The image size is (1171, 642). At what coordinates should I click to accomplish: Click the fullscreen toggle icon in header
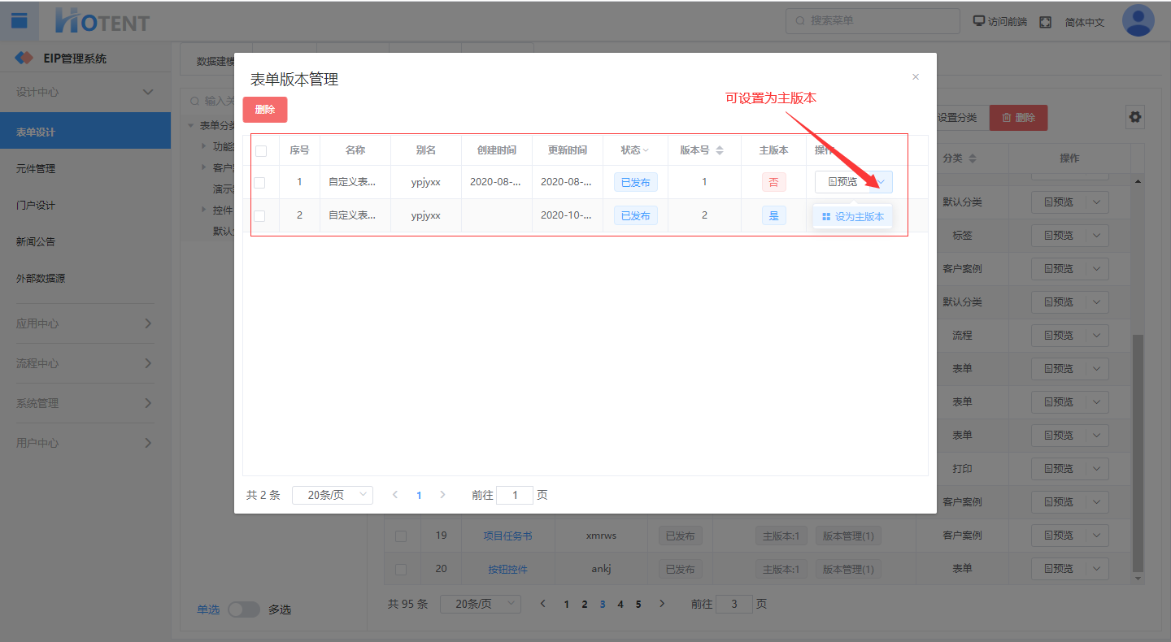tap(1045, 22)
